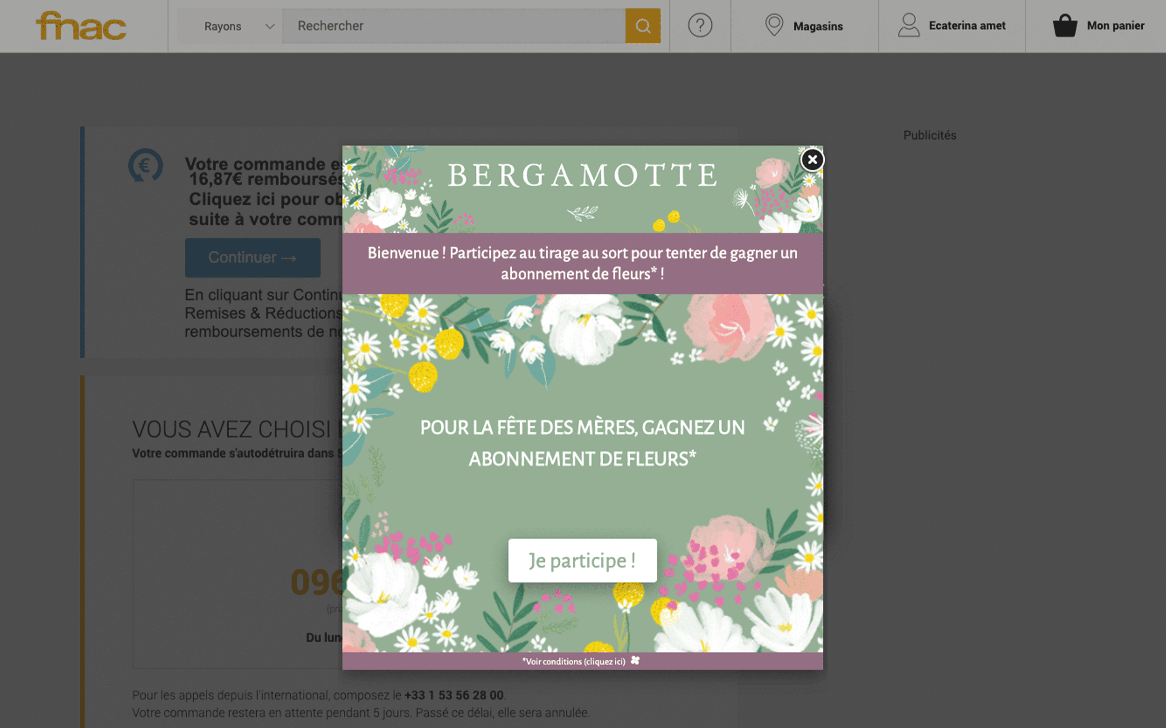The width and height of the screenshot is (1166, 728).
Task: Click the Continuer button
Action: pos(252,258)
